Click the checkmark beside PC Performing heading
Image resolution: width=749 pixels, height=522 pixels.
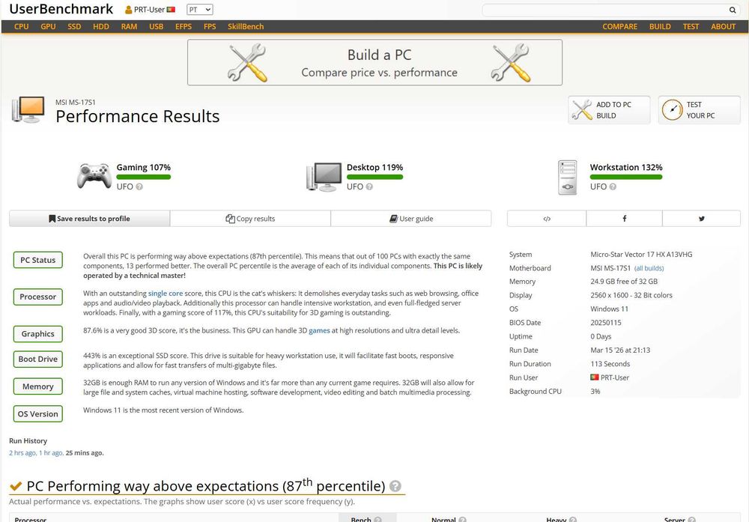click(16, 486)
